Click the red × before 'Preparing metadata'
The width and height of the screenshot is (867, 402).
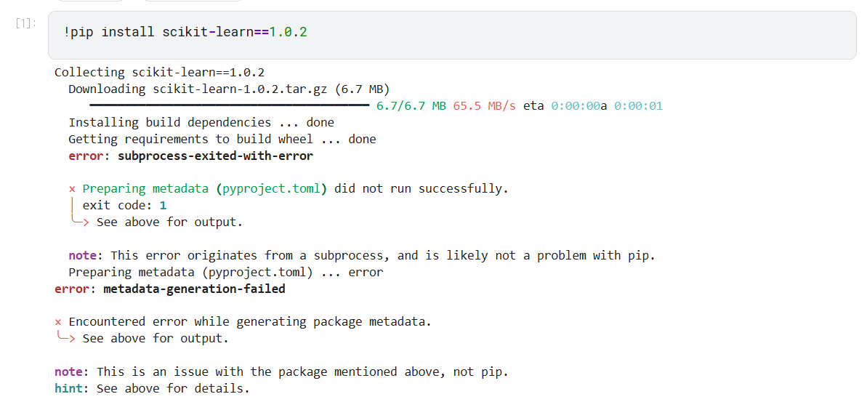pos(73,189)
